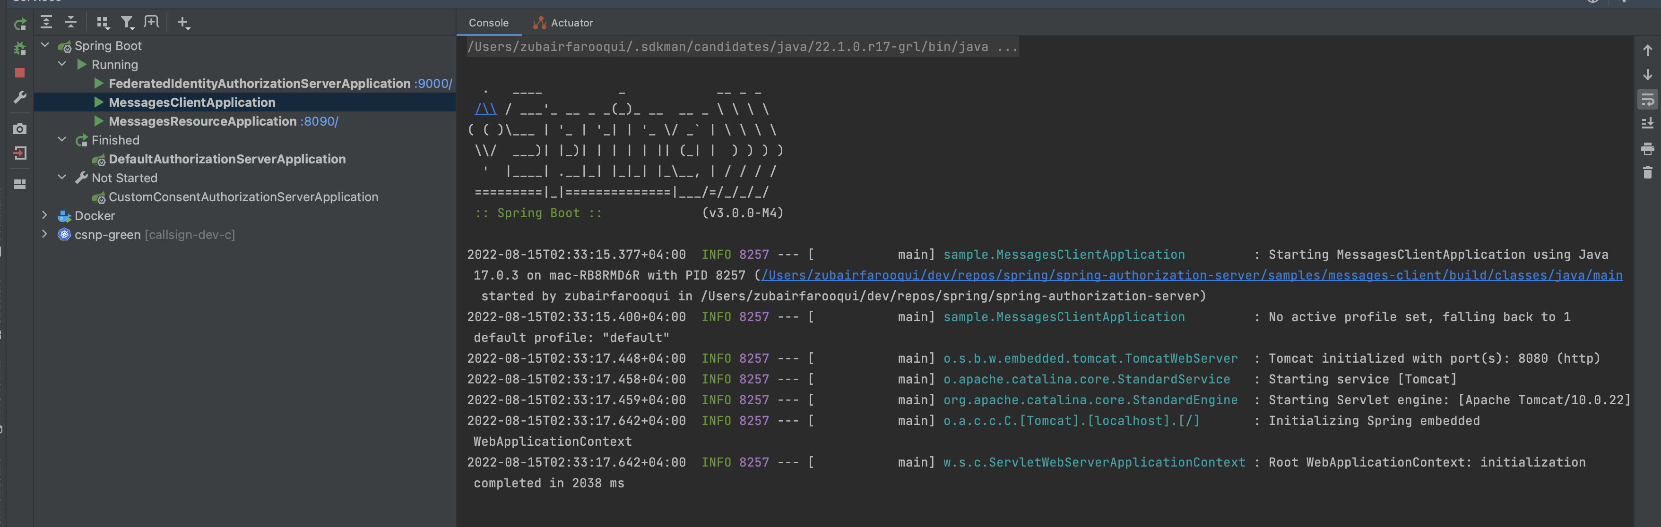Image resolution: width=1661 pixels, height=527 pixels.
Task: Click the Expand All toolbar icon
Action: [x=46, y=23]
